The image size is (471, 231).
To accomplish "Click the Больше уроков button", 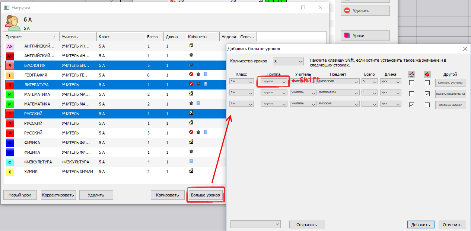I will pos(205,195).
